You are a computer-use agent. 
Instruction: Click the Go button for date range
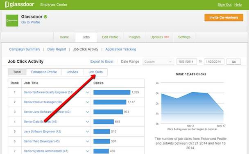[x=233, y=62]
